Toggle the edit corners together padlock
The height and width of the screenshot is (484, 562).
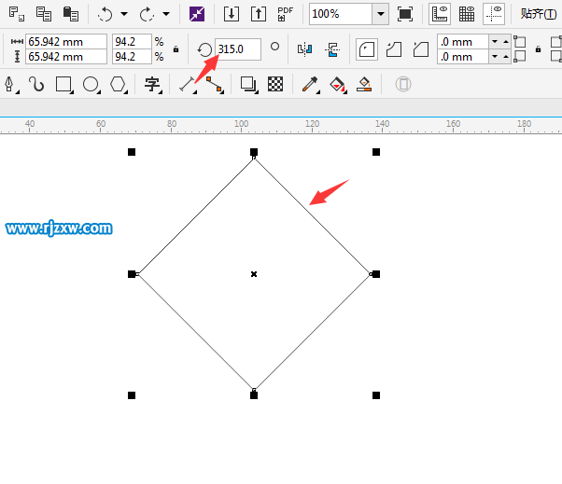[538, 49]
